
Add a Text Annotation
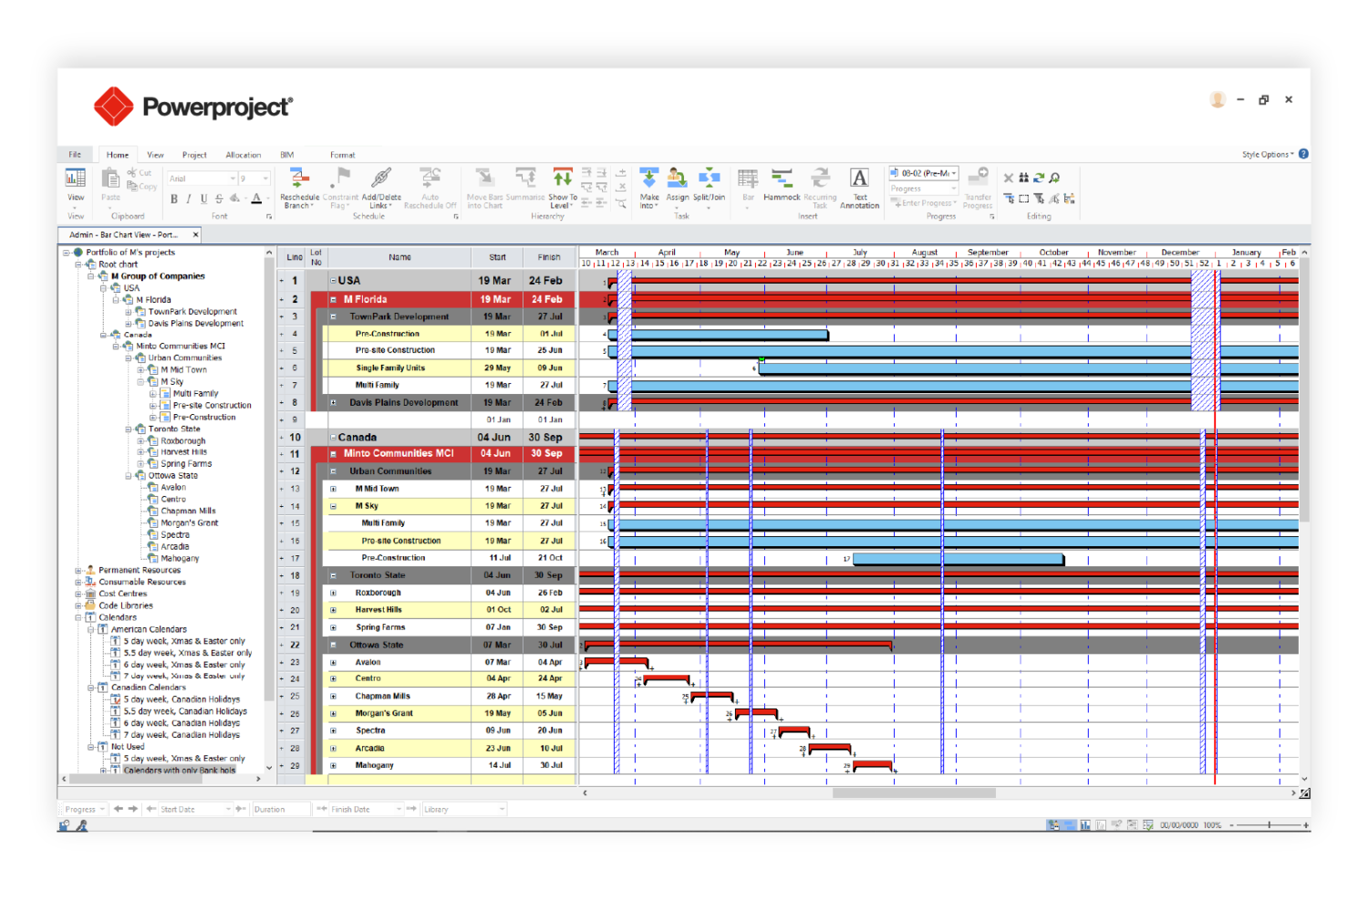(859, 187)
